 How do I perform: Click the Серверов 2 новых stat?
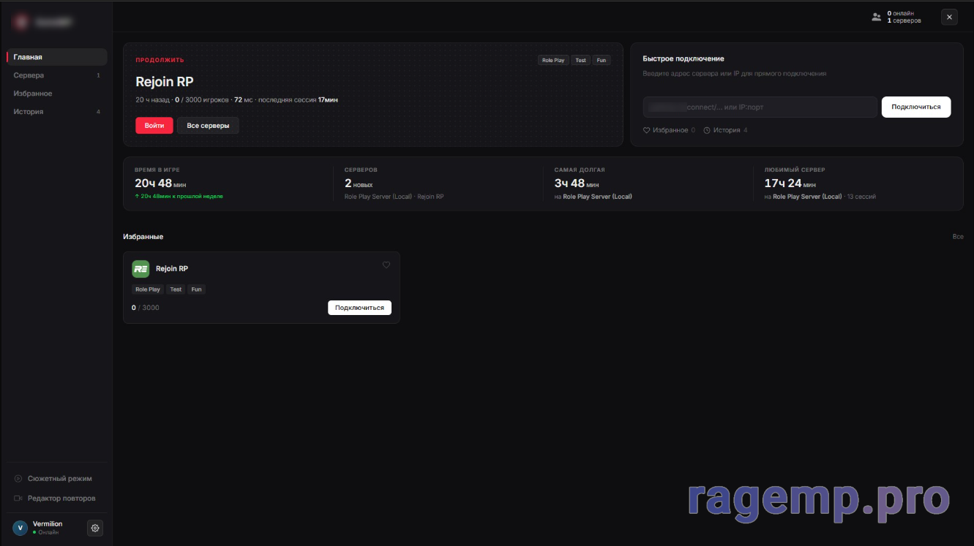tap(394, 183)
